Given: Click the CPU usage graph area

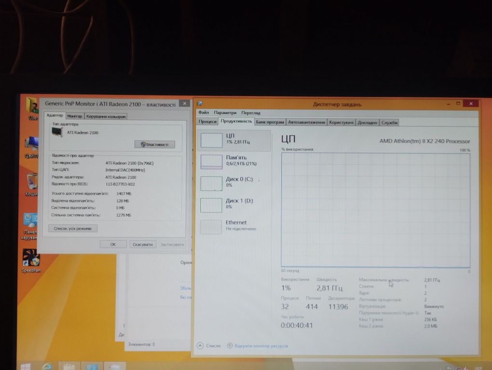Looking at the screenshot, I should [x=376, y=210].
